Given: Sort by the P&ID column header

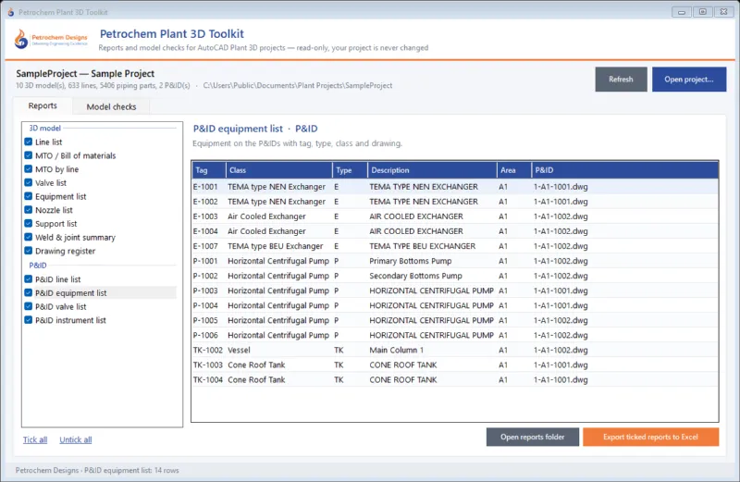Looking at the screenshot, I should pyautogui.click(x=625, y=170).
